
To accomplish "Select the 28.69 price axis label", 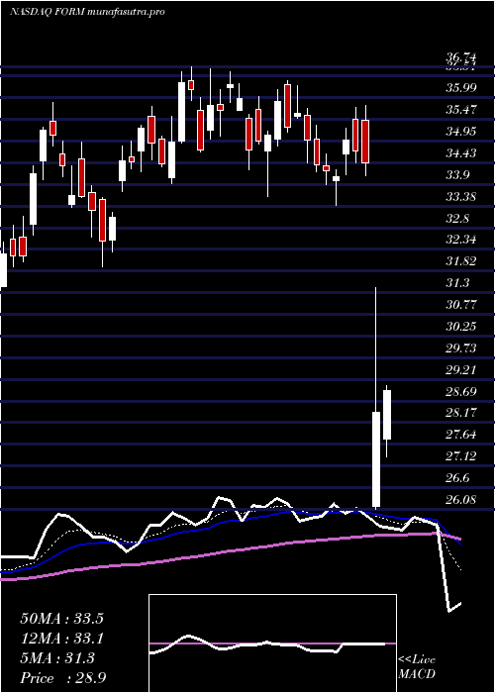I will click(x=461, y=392).
